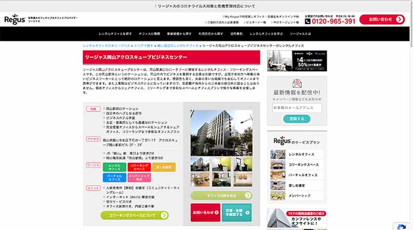Image resolution: width=413 pixels, height=230 pixels.
Task: Select the bottom-left lounge thumbnail
Action: coord(200,179)
